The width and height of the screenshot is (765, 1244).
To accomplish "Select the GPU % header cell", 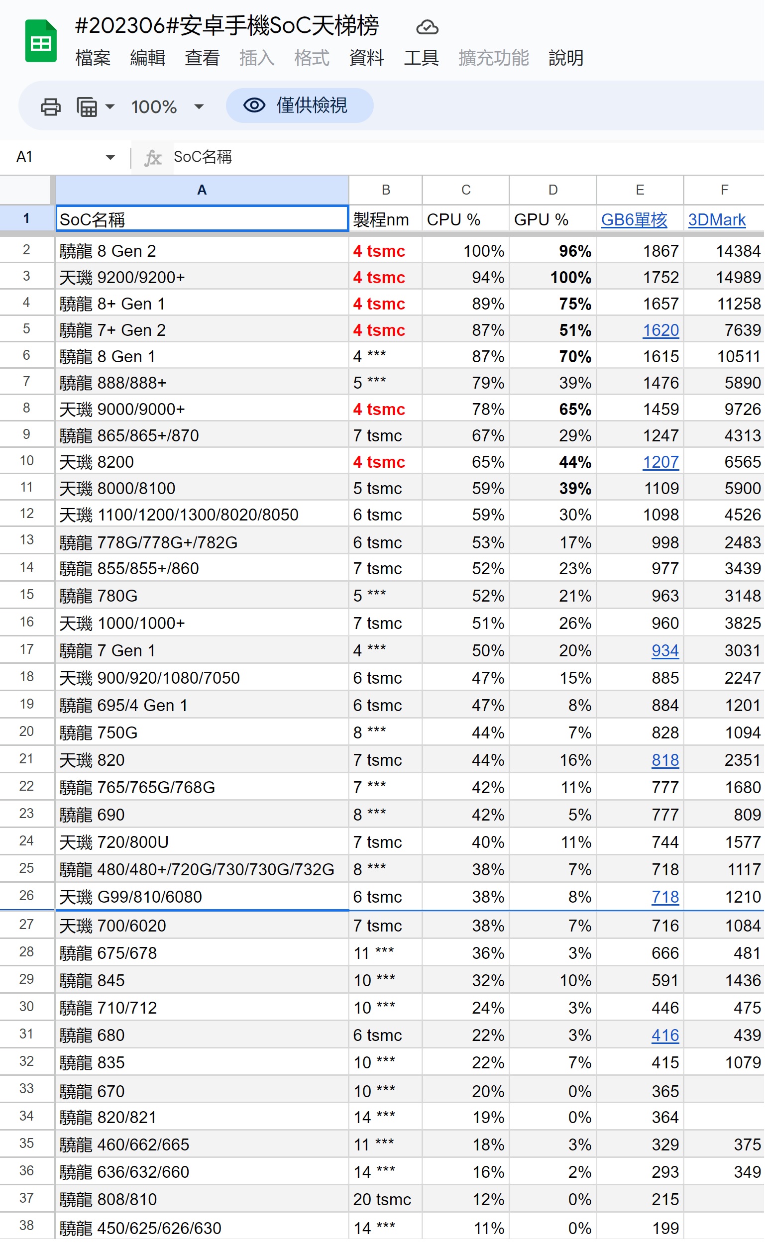I will tap(553, 219).
